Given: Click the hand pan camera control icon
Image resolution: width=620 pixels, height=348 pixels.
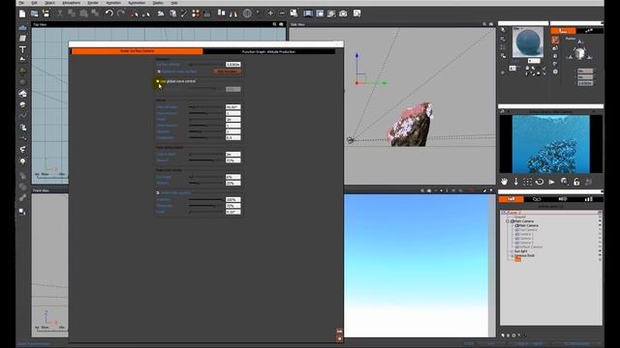Looking at the screenshot, I should (504, 182).
